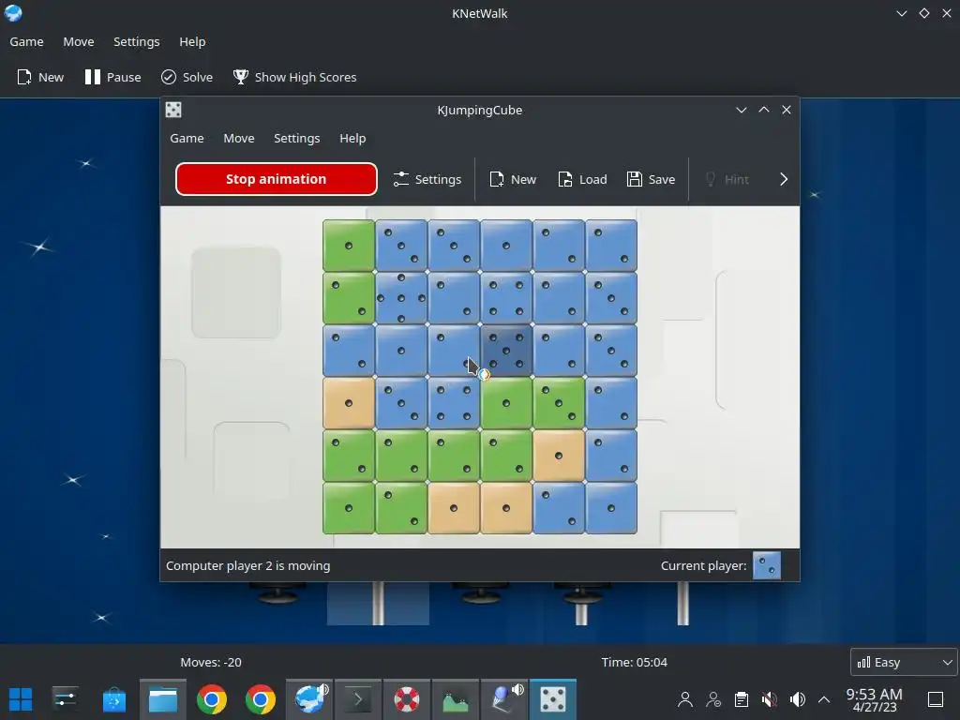Click the Time: 05:04 status text
This screenshot has width=960, height=720.
coord(635,662)
